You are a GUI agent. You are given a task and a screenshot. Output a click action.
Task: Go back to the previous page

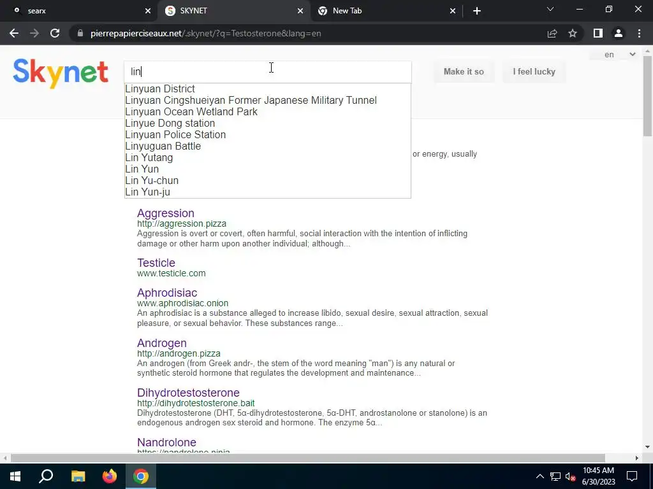tap(14, 33)
